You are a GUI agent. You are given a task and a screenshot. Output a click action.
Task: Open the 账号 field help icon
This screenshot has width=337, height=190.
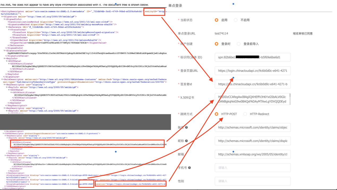point(187,127)
